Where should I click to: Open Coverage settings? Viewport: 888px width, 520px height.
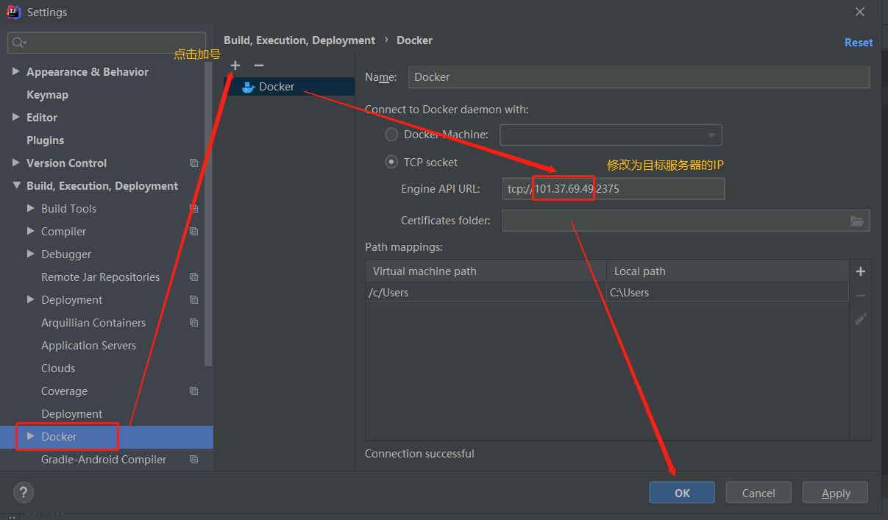pos(64,391)
